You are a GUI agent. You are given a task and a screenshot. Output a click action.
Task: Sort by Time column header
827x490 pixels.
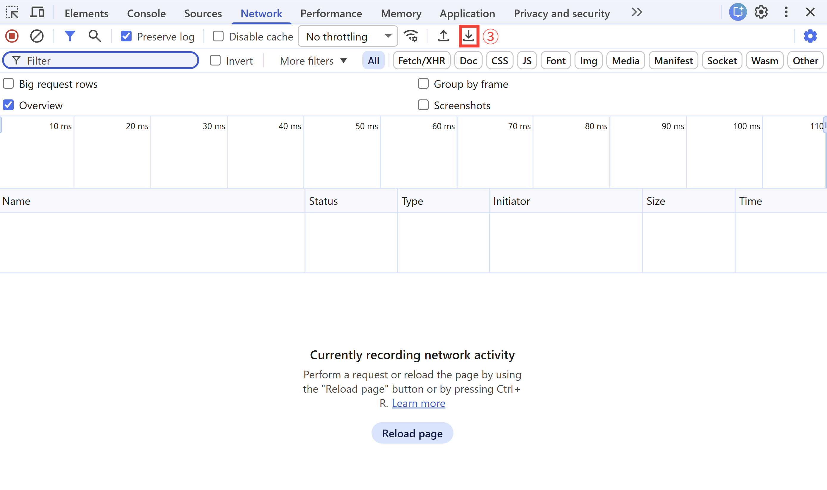(x=781, y=201)
